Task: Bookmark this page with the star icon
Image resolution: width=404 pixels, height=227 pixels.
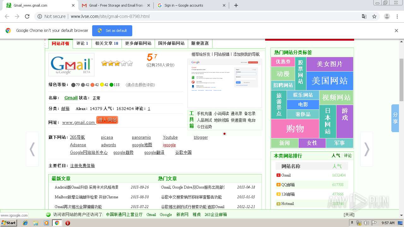Action: coord(374,16)
